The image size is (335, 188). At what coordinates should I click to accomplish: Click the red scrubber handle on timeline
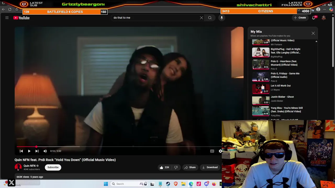pyautogui.click(x=36, y=147)
